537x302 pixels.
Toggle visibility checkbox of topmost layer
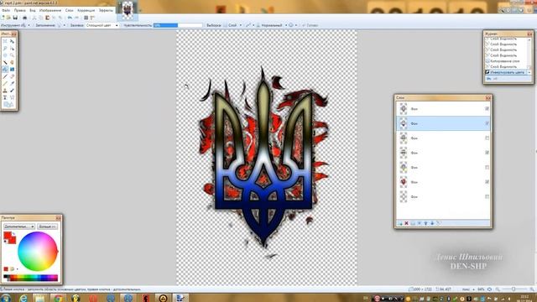pos(487,108)
